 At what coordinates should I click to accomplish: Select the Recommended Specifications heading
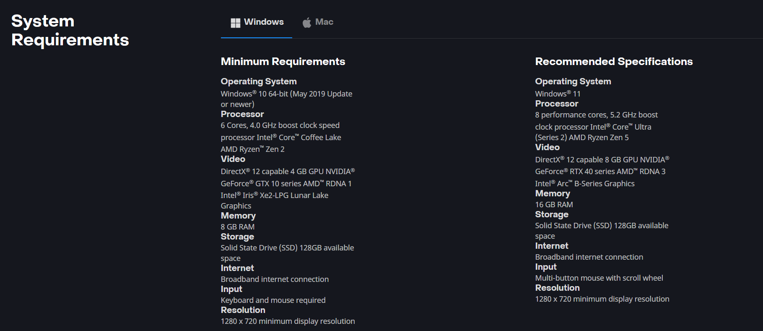614,62
